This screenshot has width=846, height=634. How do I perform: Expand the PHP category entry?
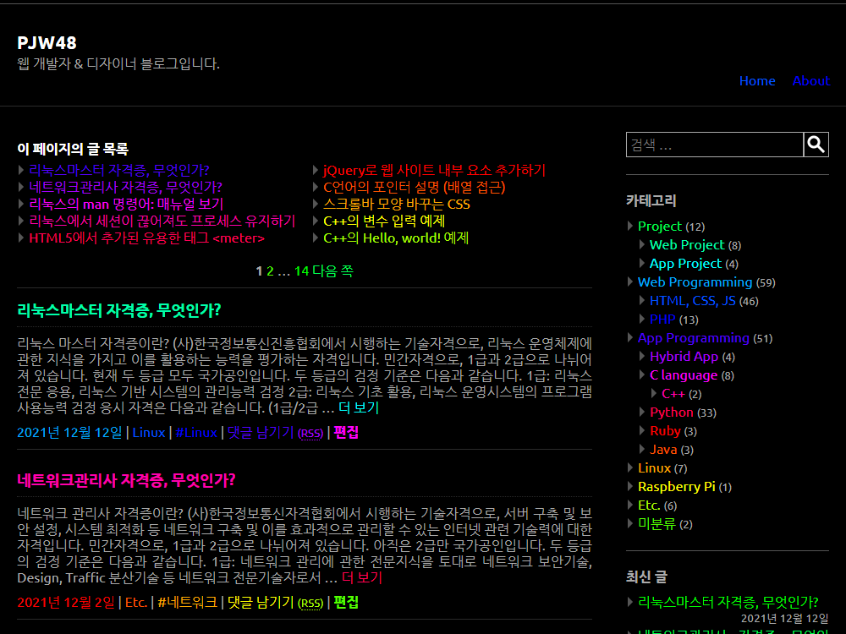(x=662, y=319)
